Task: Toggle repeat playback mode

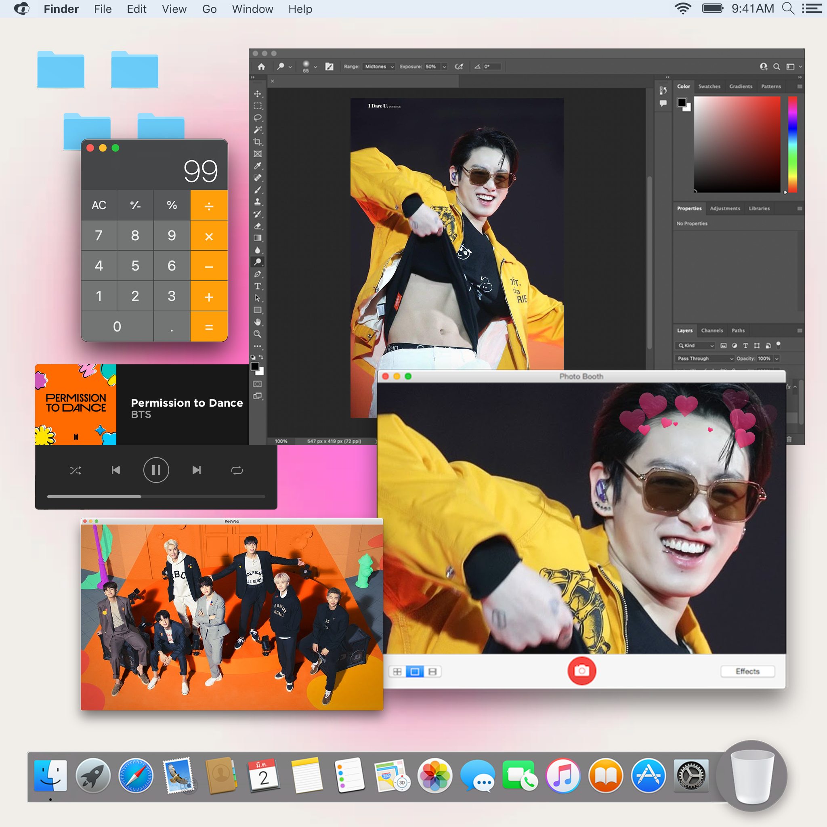Action: coord(237,470)
